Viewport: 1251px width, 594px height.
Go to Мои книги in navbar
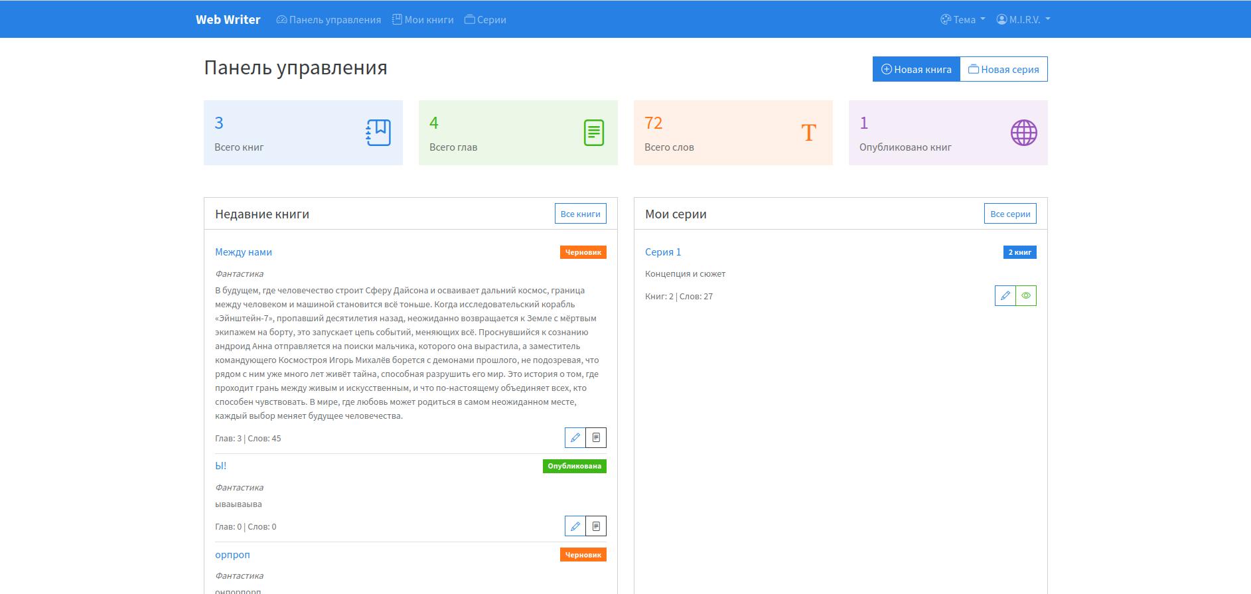(x=423, y=20)
